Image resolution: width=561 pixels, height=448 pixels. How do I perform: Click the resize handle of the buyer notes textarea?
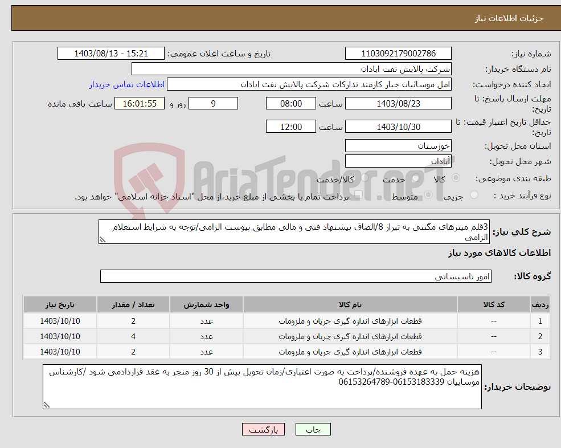coord(47,405)
